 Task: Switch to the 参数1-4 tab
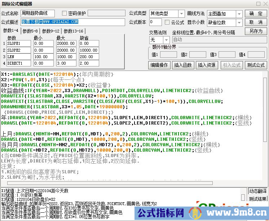click(x=10, y=31)
